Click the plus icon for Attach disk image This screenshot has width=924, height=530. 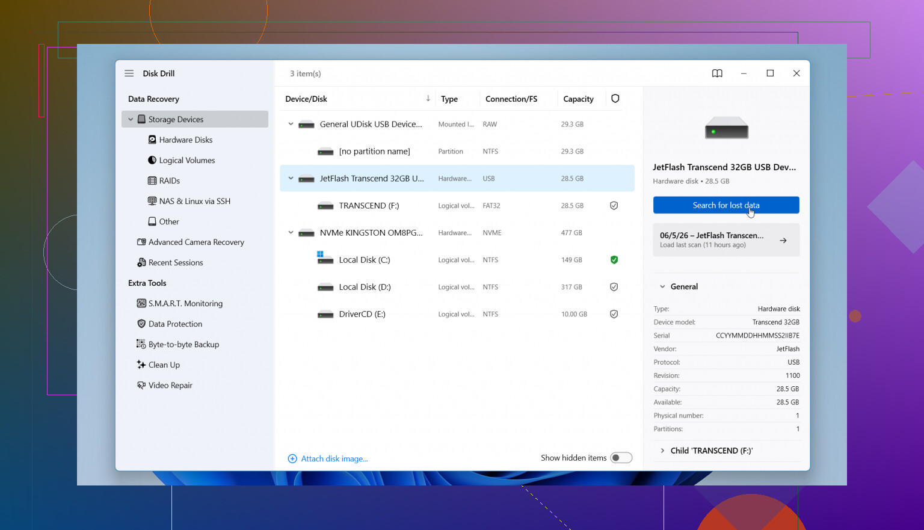click(x=292, y=458)
